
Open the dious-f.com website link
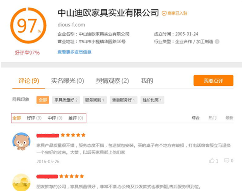click(x=71, y=25)
